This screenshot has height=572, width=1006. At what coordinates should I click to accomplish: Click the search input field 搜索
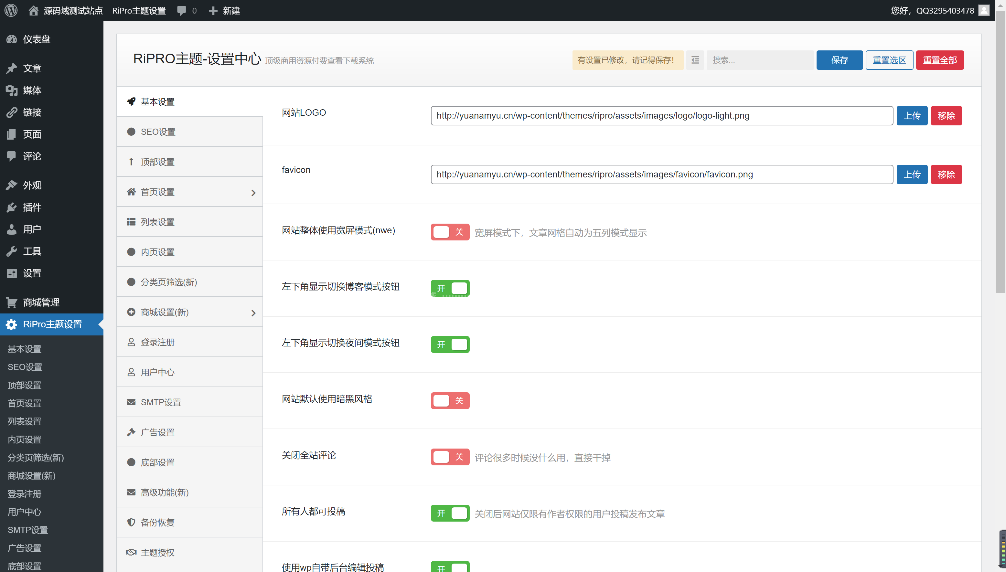760,60
